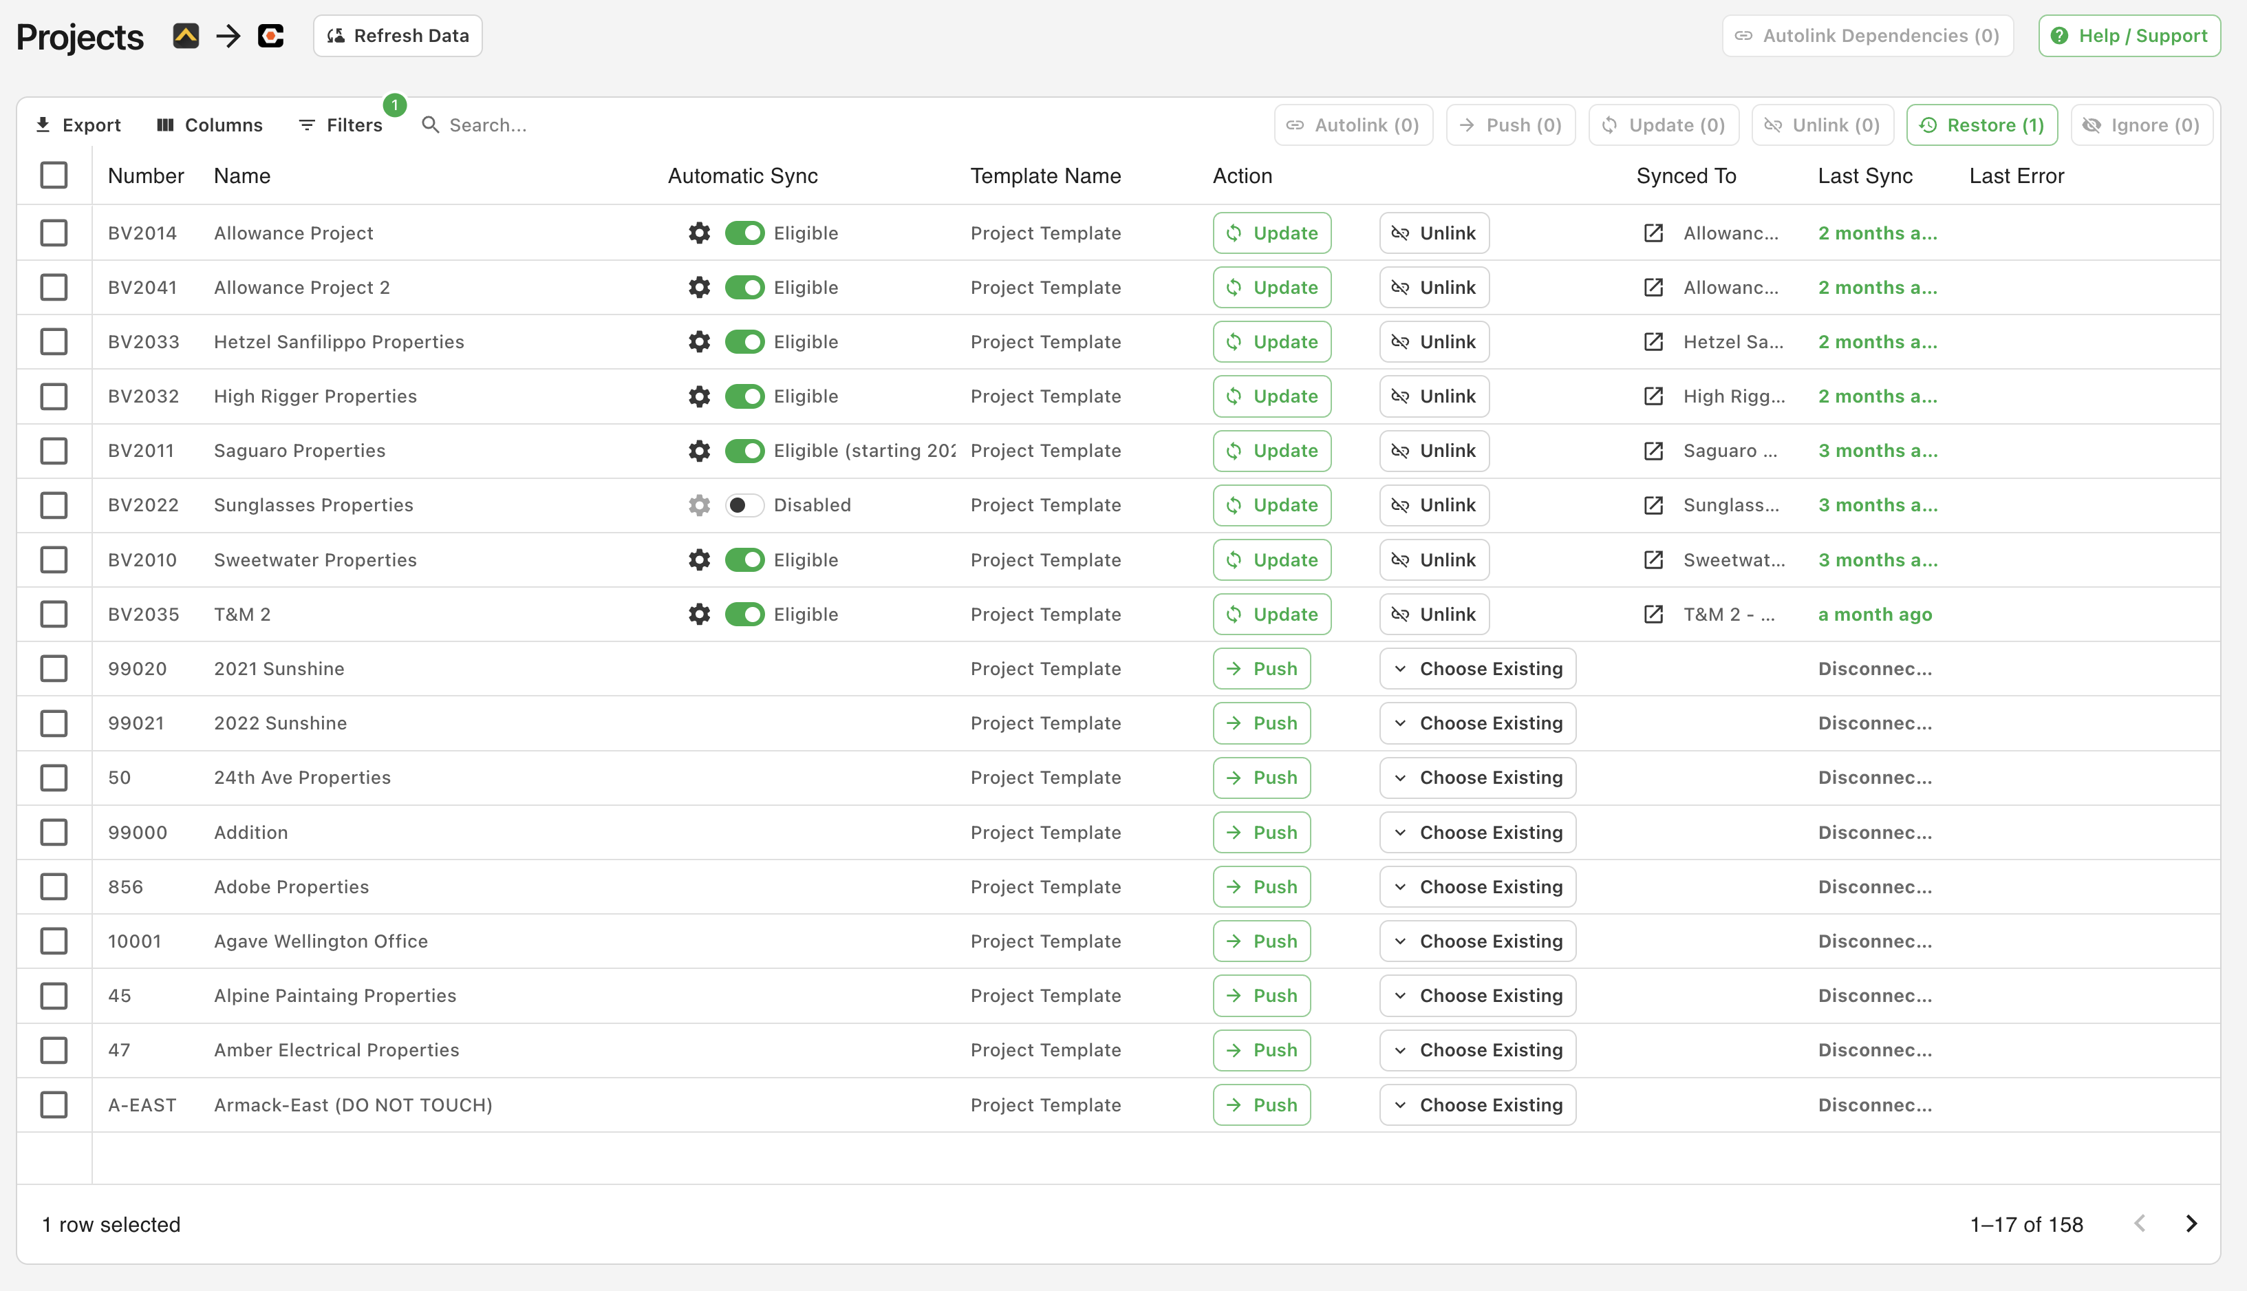Open sync settings gear for Saguaro Properties
This screenshot has width=2247, height=1291.
coord(700,451)
